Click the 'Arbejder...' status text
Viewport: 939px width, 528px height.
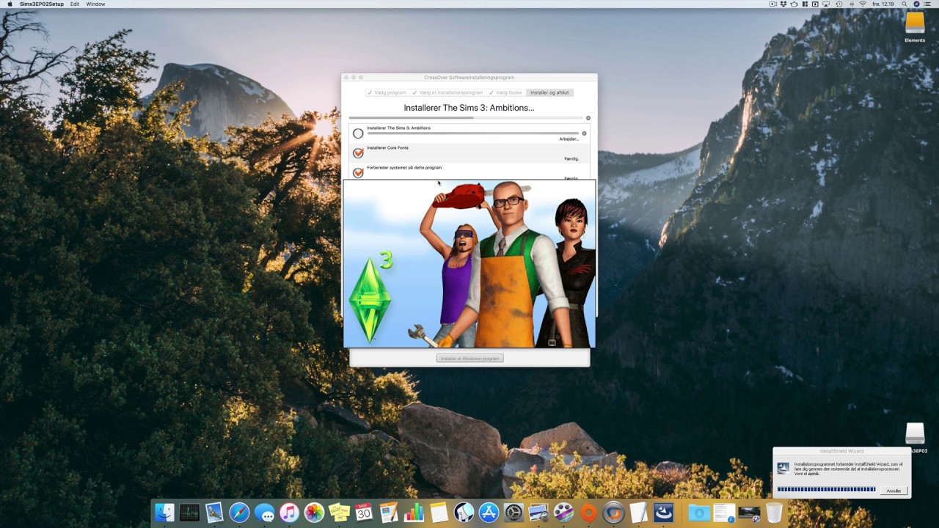pos(569,139)
